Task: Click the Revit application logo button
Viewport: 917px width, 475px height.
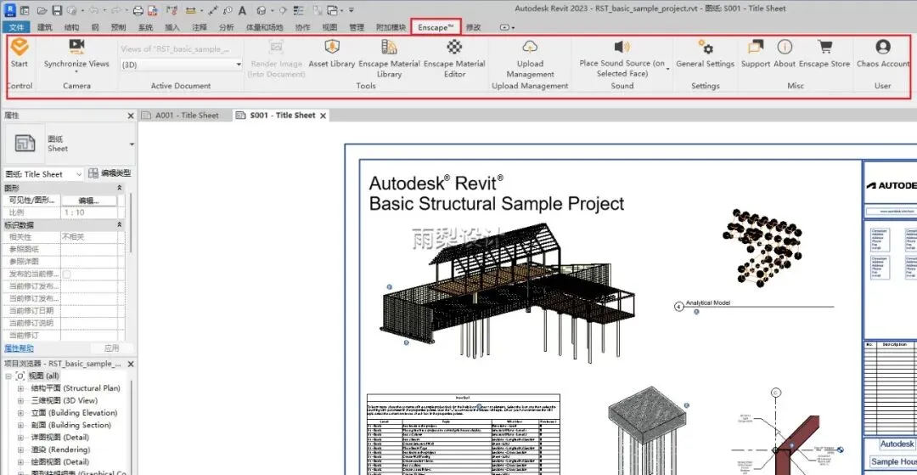Action: point(10,10)
